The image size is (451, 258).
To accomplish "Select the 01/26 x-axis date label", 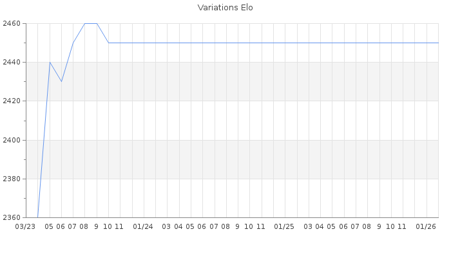I will click(426, 226).
